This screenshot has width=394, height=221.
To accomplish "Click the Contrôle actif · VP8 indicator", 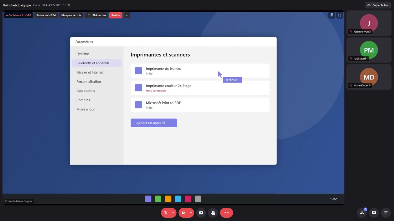I will (19, 15).
